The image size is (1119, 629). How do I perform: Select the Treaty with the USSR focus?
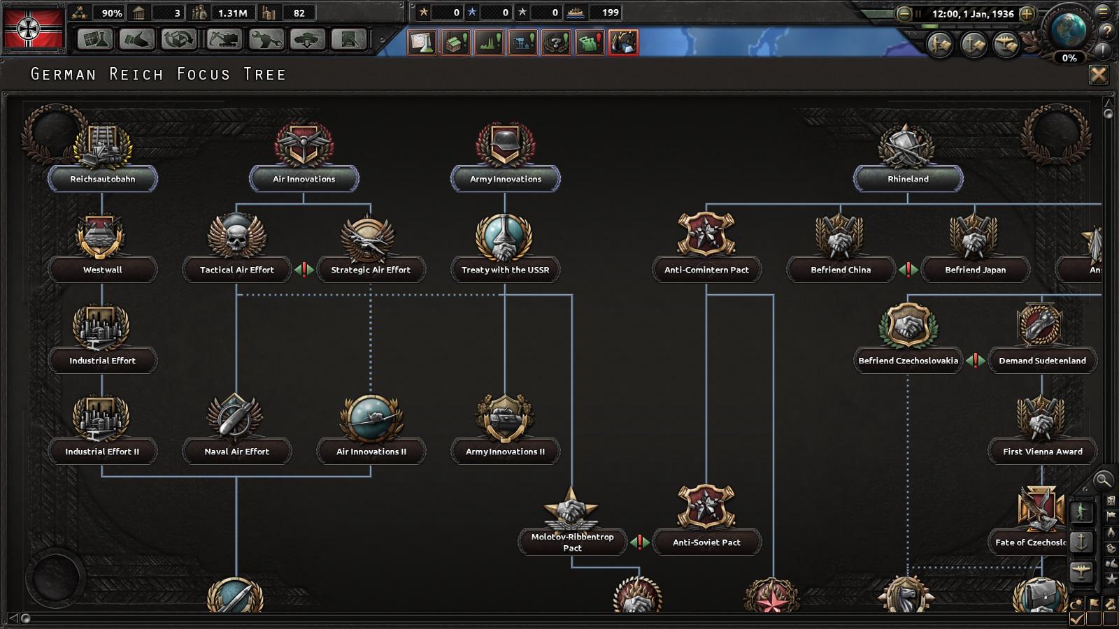click(x=506, y=270)
